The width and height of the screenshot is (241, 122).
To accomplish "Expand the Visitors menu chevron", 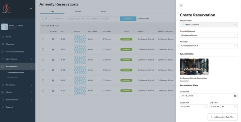I will tap(31, 92).
